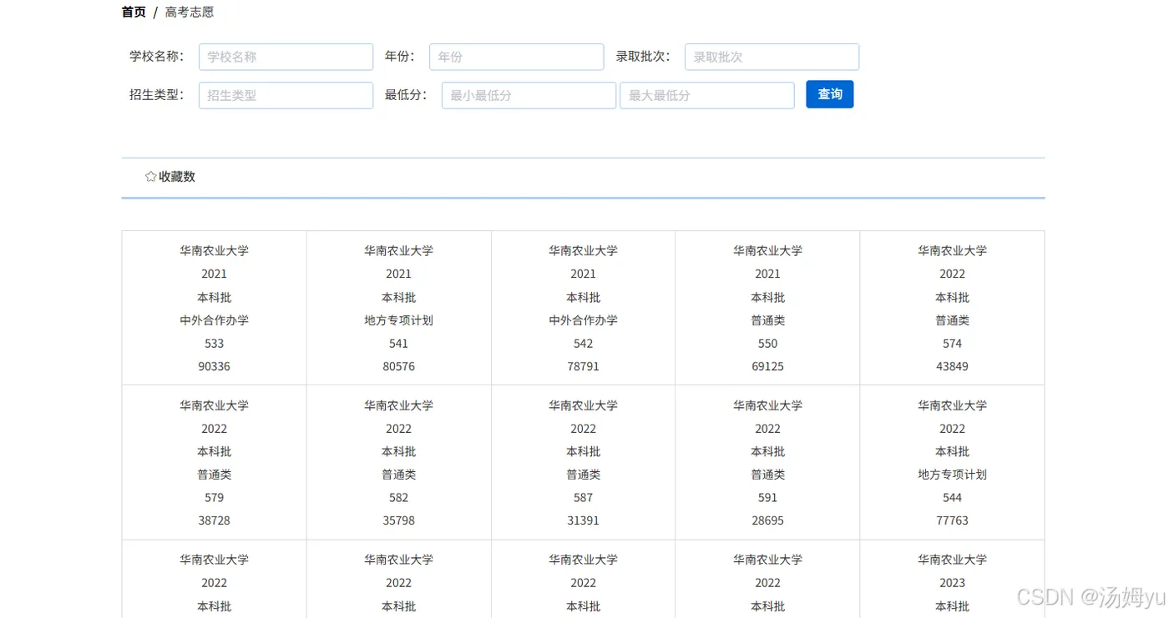Click 华南农业大学 in the card scoring 591
The width and height of the screenshot is (1169, 618).
coord(767,405)
